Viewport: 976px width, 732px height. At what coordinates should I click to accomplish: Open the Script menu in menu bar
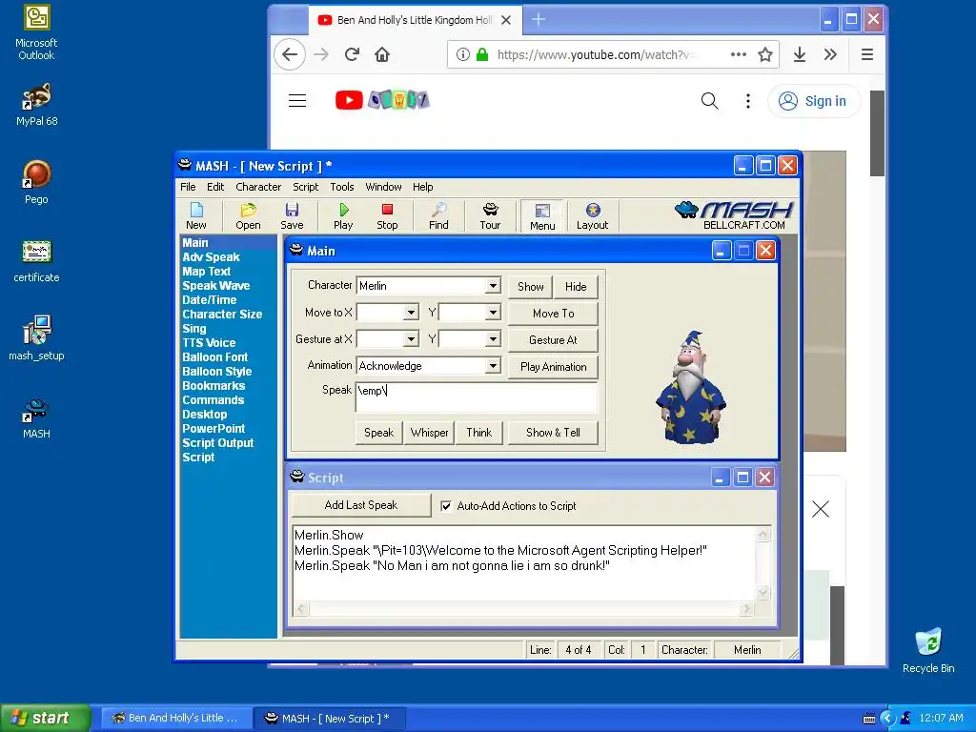[x=306, y=187]
